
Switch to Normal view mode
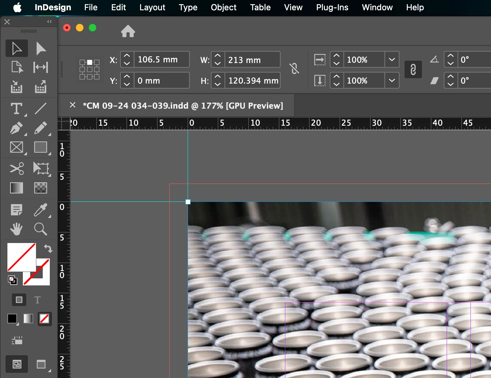(17, 364)
